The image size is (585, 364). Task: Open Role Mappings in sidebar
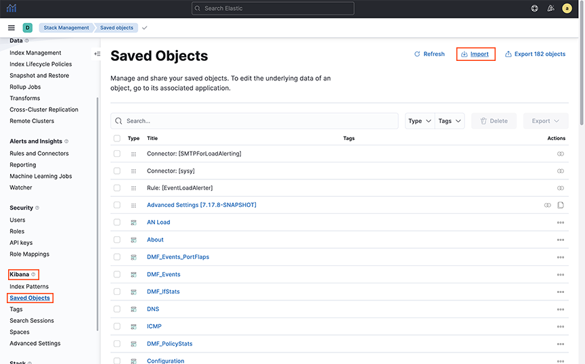click(30, 254)
